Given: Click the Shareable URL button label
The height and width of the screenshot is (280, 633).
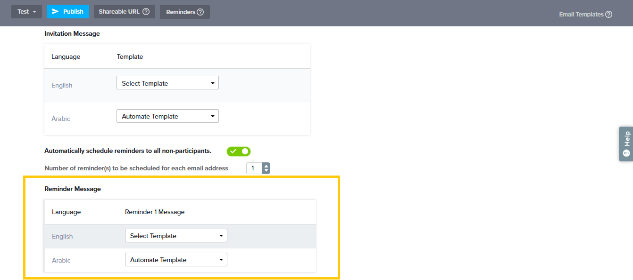Looking at the screenshot, I should pyautogui.click(x=119, y=12).
